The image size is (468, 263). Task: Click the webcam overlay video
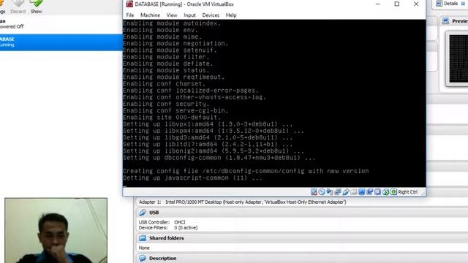tap(56, 231)
